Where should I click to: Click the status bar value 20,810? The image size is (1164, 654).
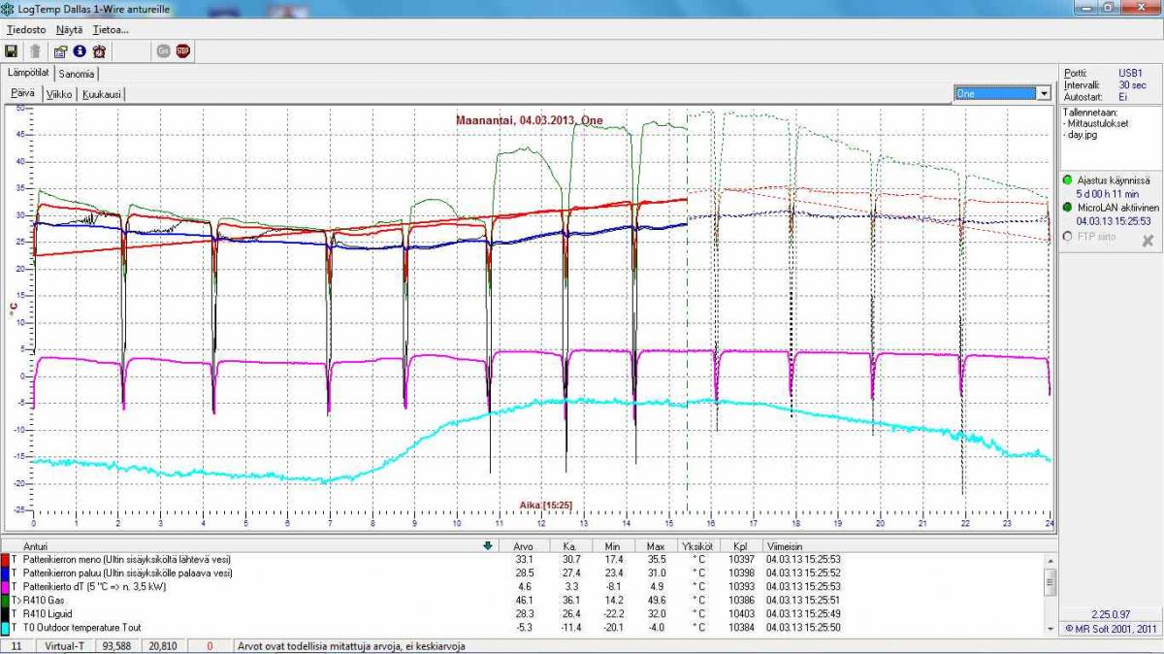(x=162, y=645)
